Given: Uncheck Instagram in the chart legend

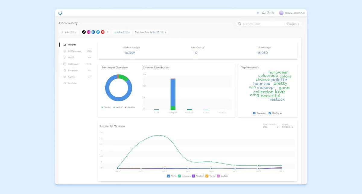Looking at the screenshot, I should click(x=179, y=176).
